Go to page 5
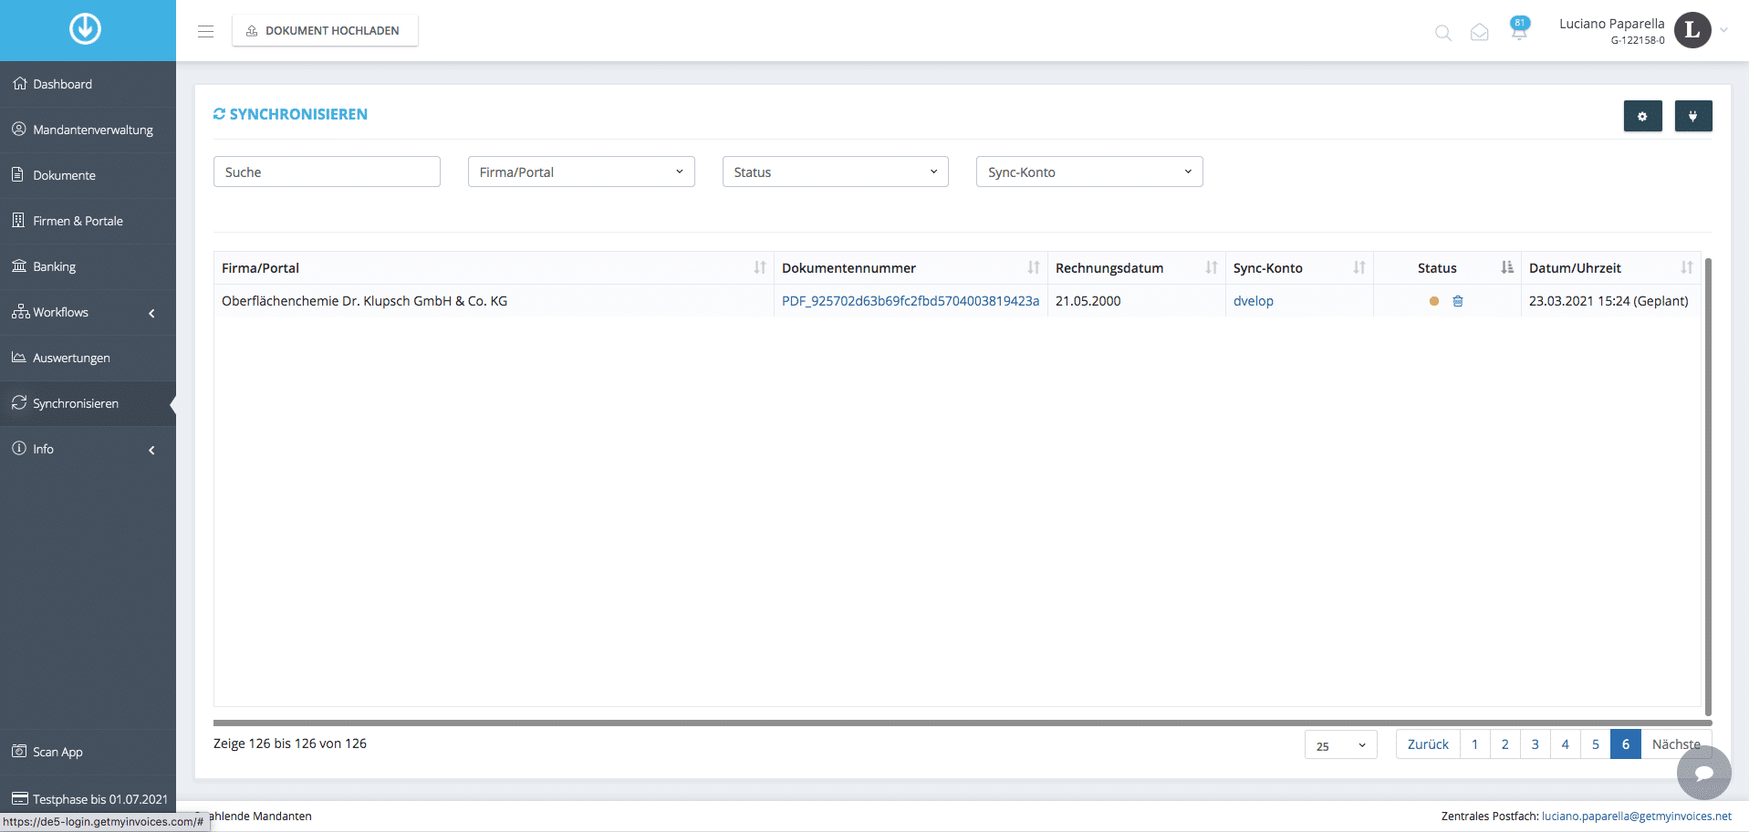 pyautogui.click(x=1596, y=744)
